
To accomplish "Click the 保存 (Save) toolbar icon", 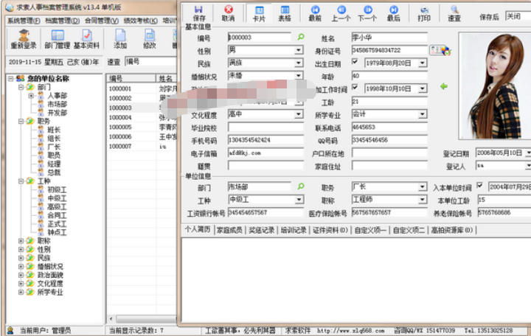I will tap(199, 12).
